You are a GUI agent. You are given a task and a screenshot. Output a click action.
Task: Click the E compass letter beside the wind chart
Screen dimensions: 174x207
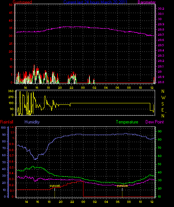point(162,110)
